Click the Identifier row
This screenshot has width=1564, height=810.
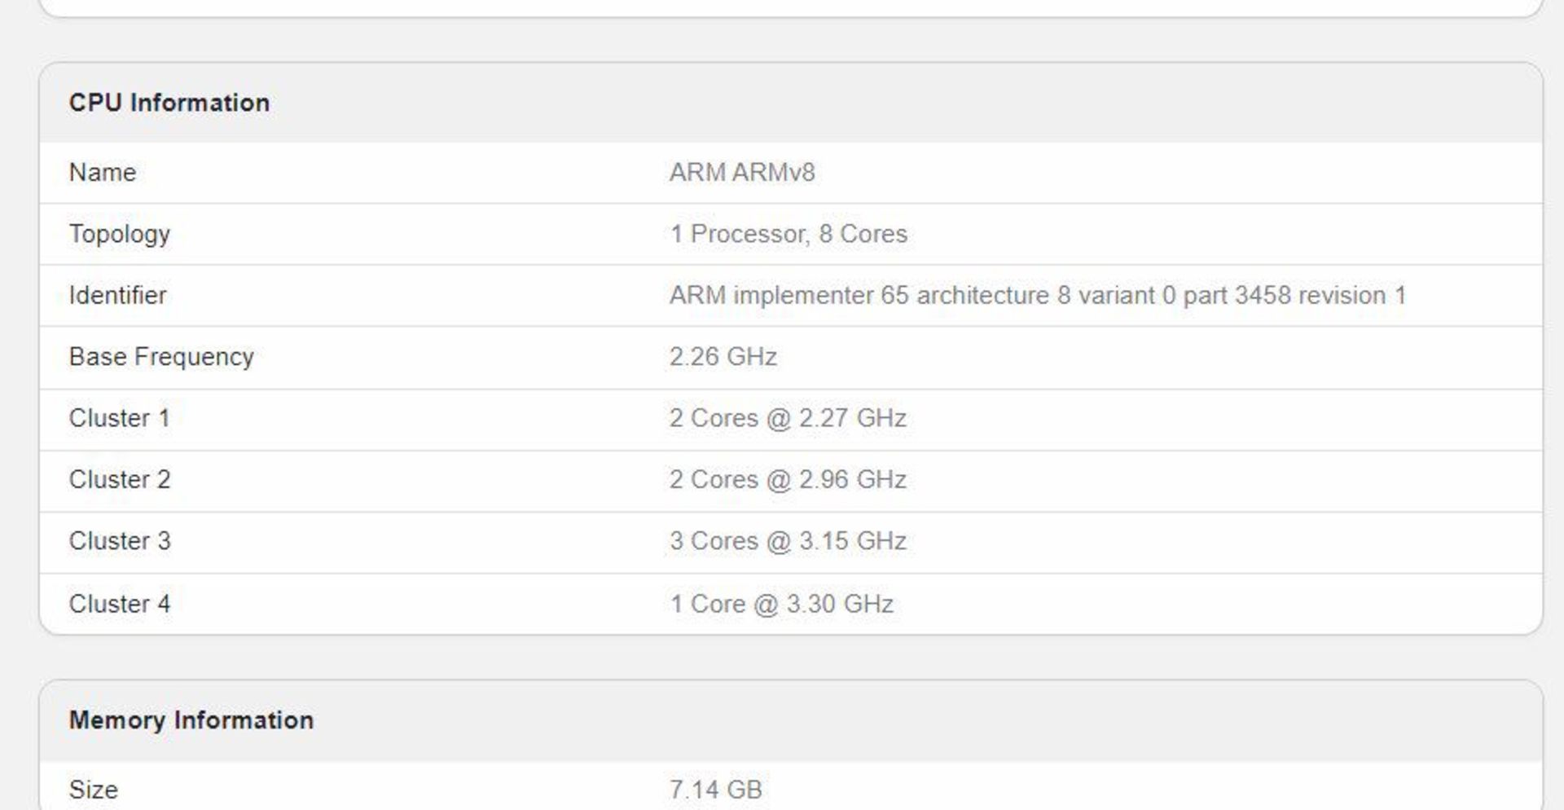118,295
